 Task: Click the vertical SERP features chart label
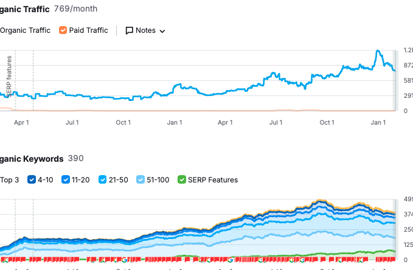(9, 76)
